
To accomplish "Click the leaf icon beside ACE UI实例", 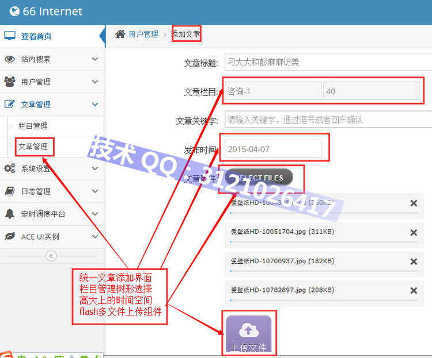I will (10, 236).
